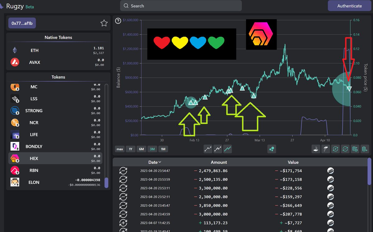Select the BONDLY token row
Screen dimensions: 373x232
point(55,146)
